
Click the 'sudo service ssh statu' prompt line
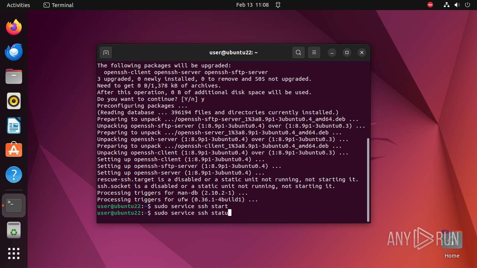pyautogui.click(x=164, y=213)
